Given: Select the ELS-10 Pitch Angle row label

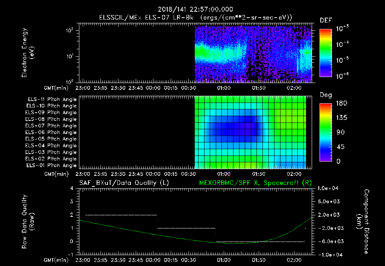Looking at the screenshot, I should (x=52, y=106).
